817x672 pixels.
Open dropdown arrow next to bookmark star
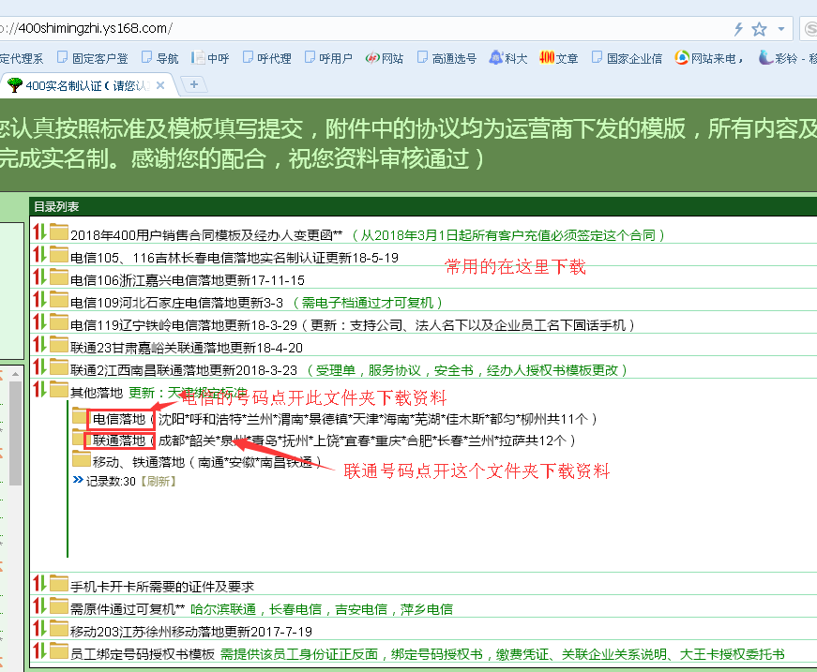point(780,29)
